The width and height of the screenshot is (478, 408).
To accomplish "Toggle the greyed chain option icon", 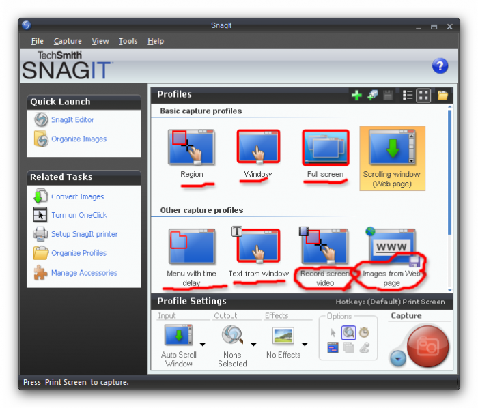I will pos(364,347).
